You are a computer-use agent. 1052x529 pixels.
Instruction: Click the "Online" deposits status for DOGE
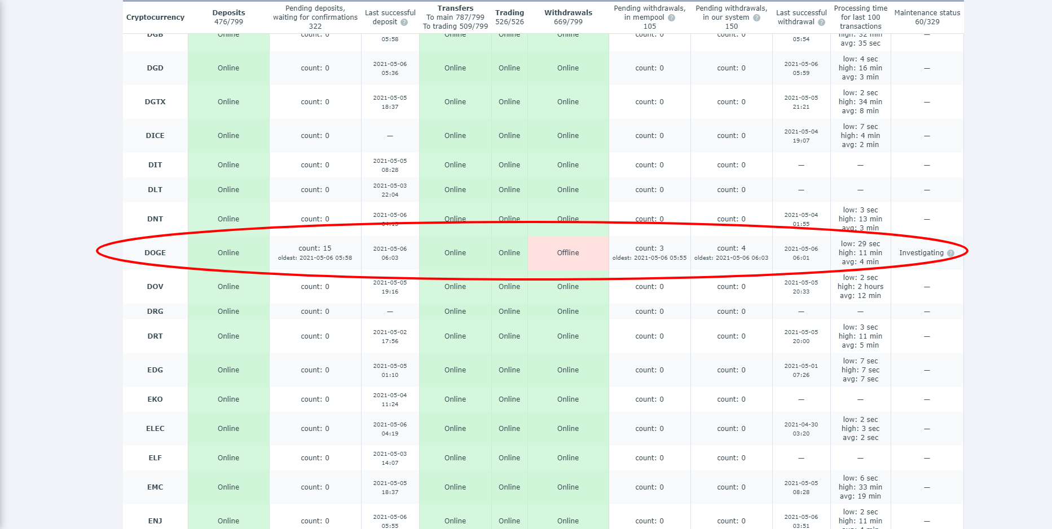(228, 253)
